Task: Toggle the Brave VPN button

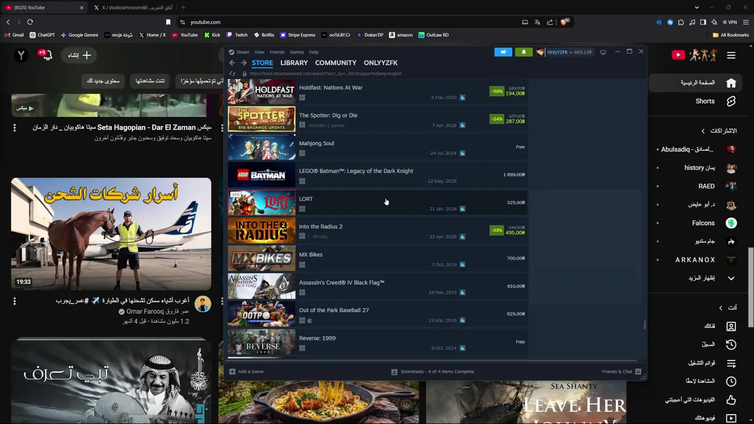Action: (730, 22)
